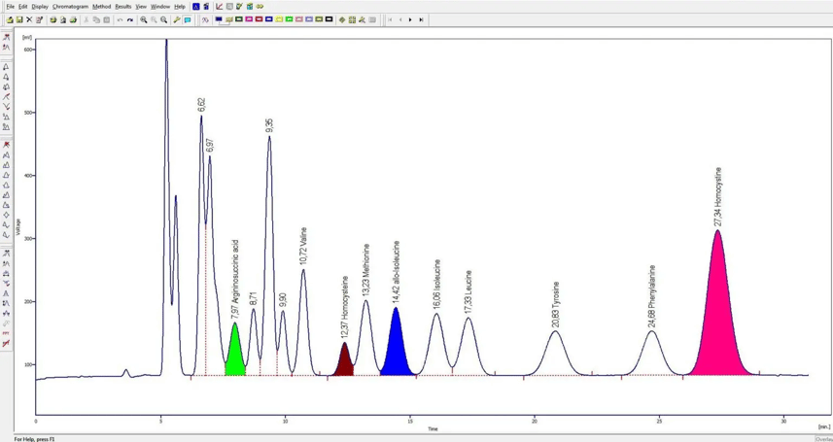Screen dimensions: 833x442
Task: Click the delete X icon in toolbar
Action: tap(29, 19)
